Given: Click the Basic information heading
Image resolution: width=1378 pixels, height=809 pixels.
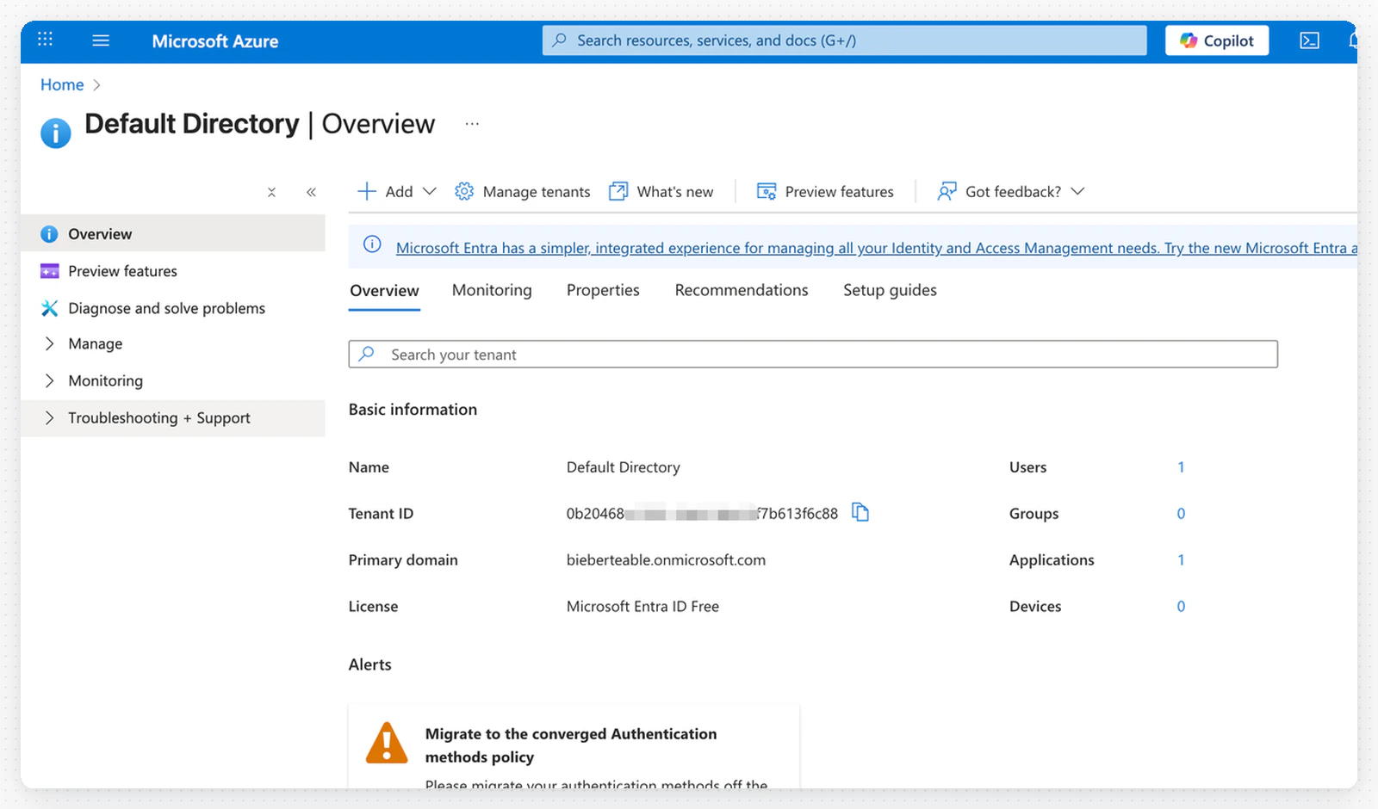Looking at the screenshot, I should (413, 410).
